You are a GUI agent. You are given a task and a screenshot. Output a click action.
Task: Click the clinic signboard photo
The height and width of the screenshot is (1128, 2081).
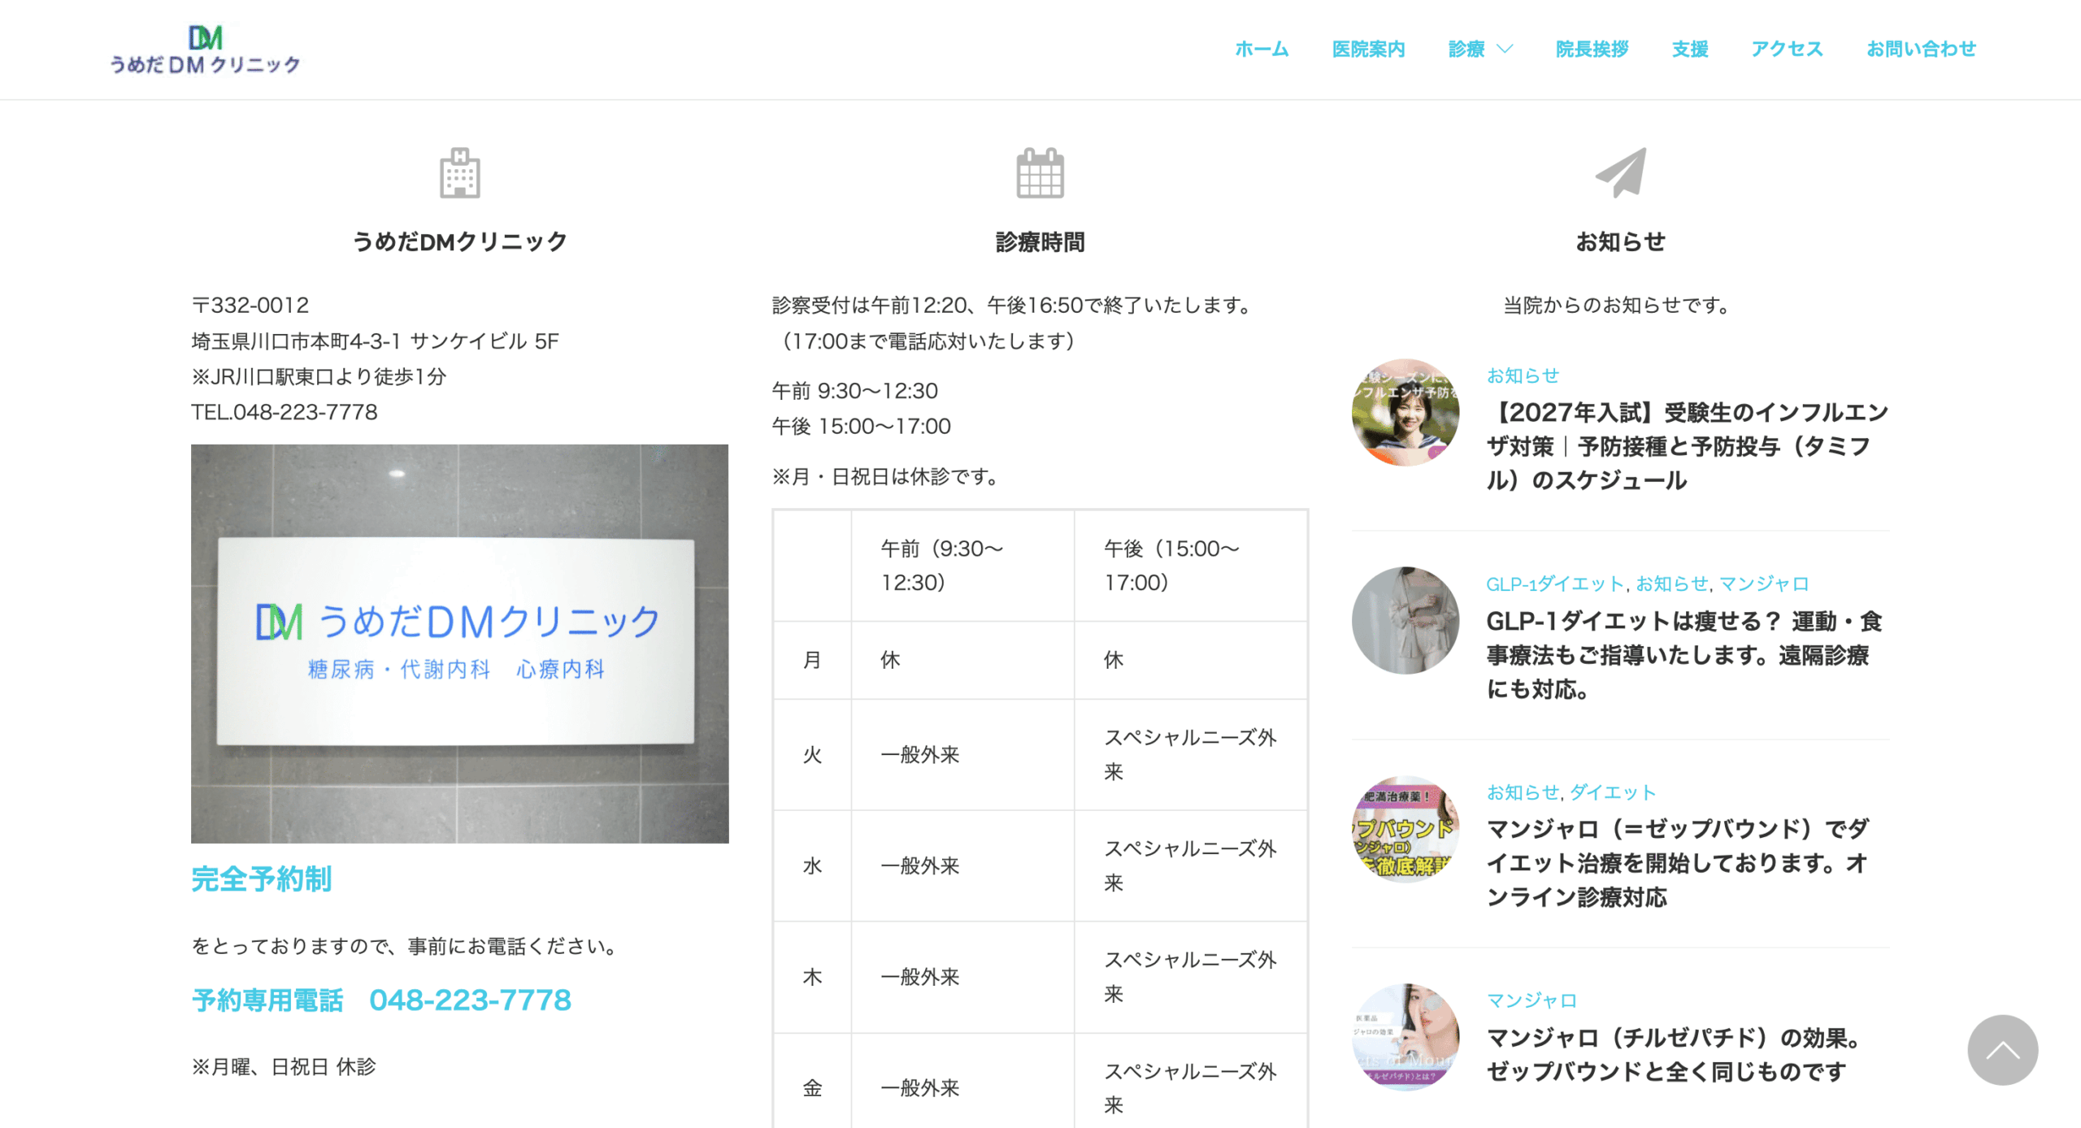coord(459,643)
